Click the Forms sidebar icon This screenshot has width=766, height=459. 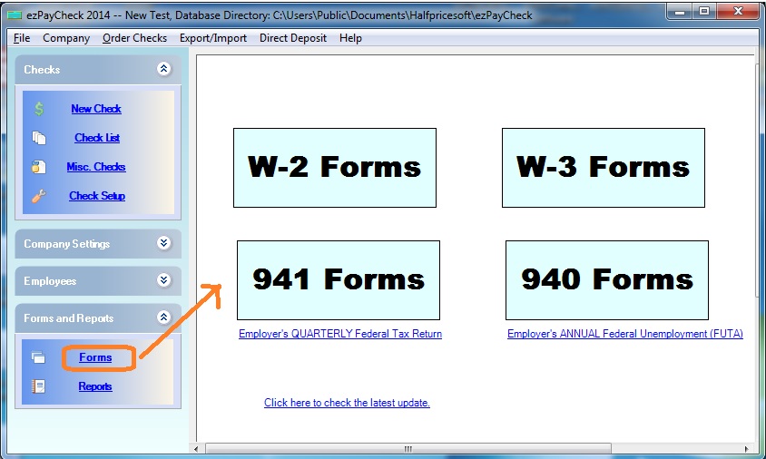[39, 357]
